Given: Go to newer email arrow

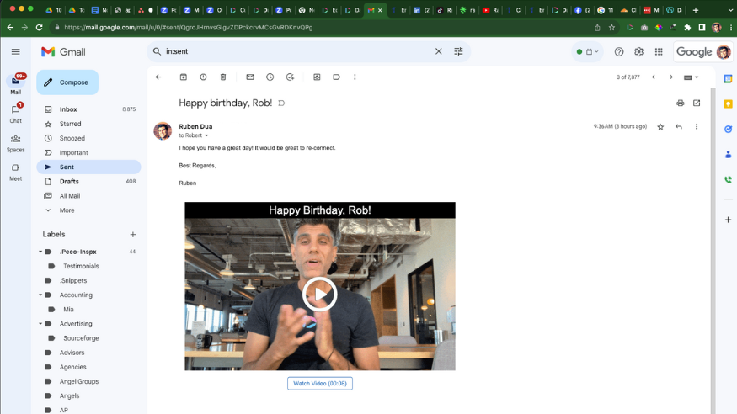Looking at the screenshot, I should pos(654,77).
